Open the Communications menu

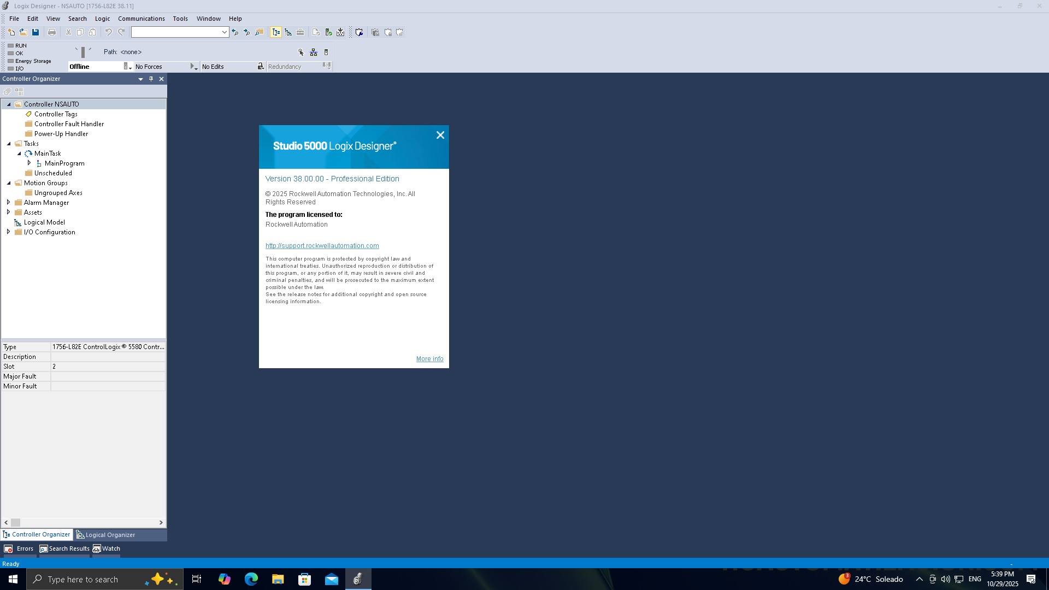click(x=141, y=19)
